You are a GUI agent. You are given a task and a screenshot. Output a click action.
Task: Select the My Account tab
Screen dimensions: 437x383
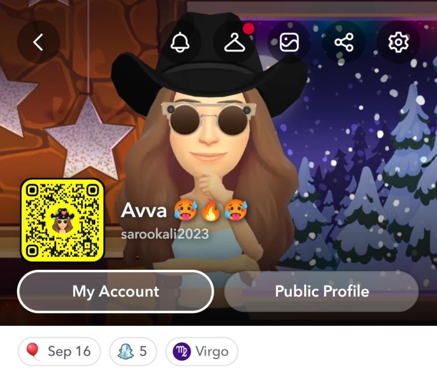click(115, 291)
